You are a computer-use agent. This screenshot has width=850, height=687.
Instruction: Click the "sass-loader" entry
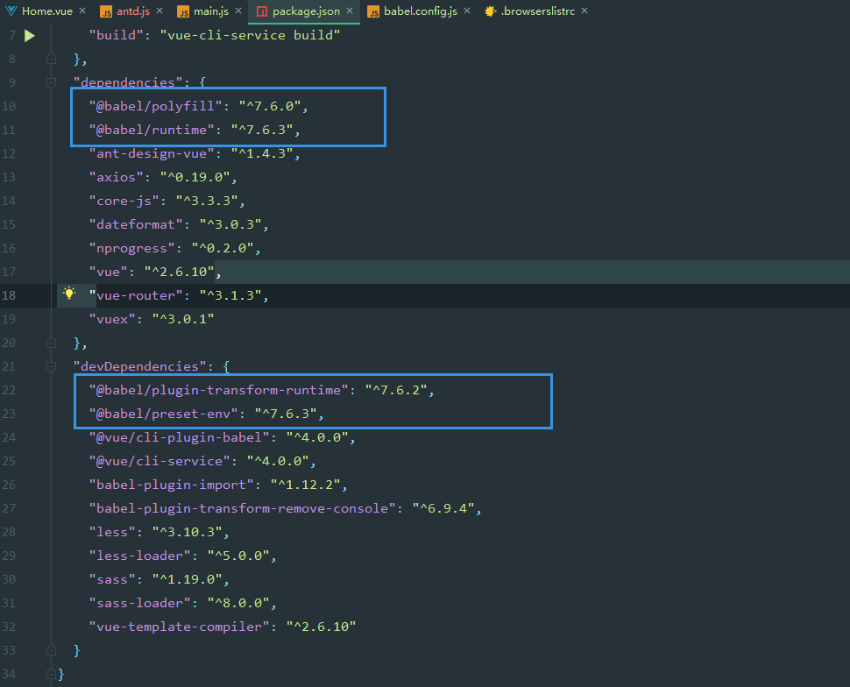(140, 603)
